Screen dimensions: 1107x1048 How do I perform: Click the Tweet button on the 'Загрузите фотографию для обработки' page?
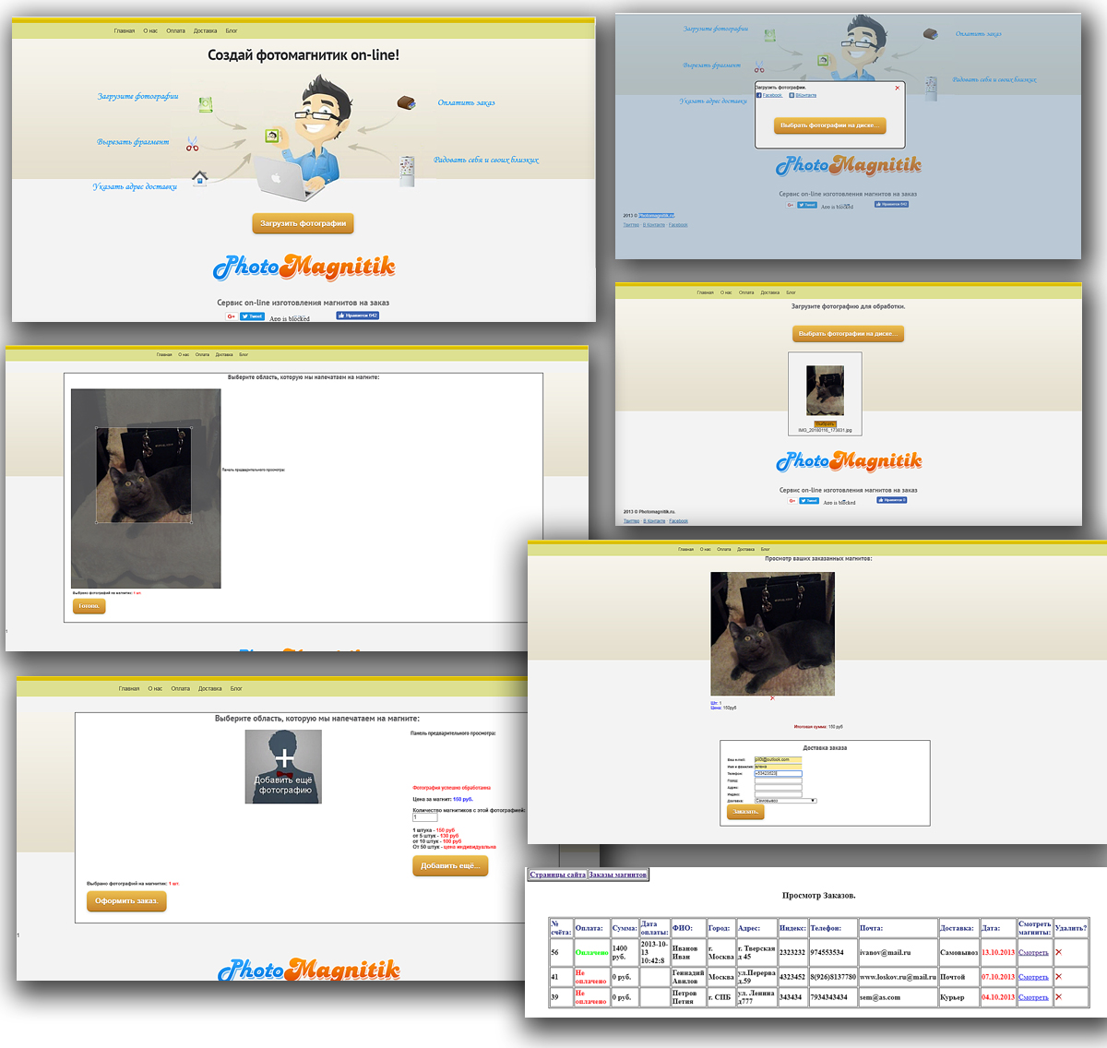coord(808,500)
